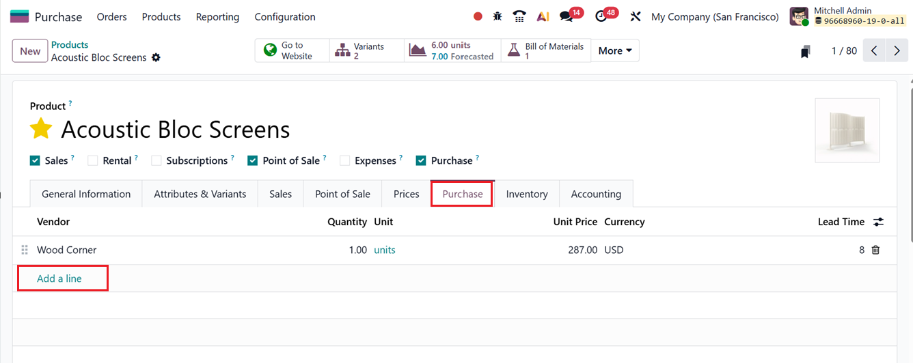The height and width of the screenshot is (363, 913).
Task: Delete the Wood Corner vendor line
Action: click(875, 250)
